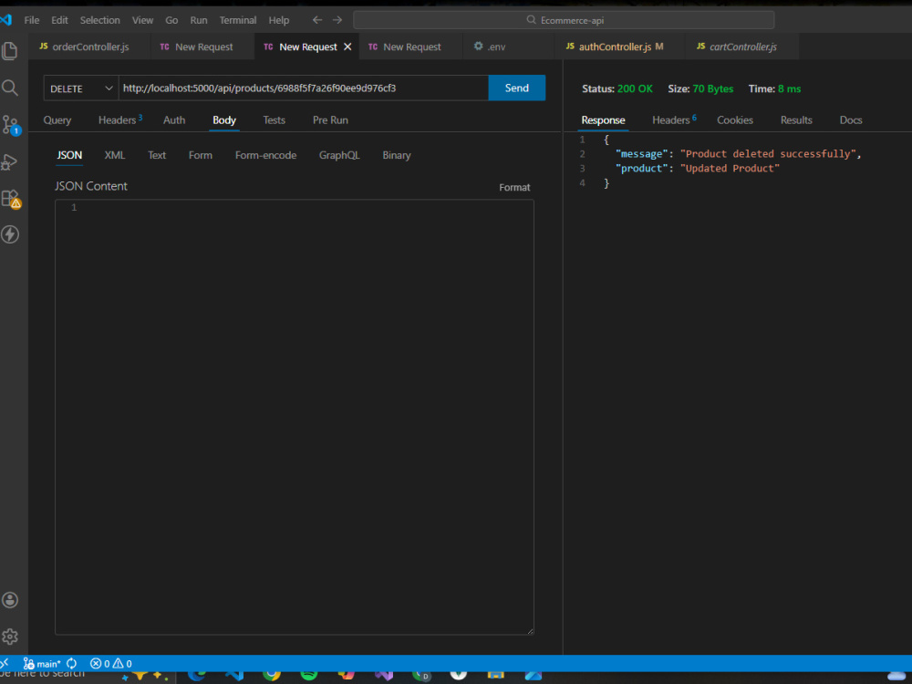Select the Binary body type
This screenshot has height=684, width=912.
pyautogui.click(x=397, y=155)
